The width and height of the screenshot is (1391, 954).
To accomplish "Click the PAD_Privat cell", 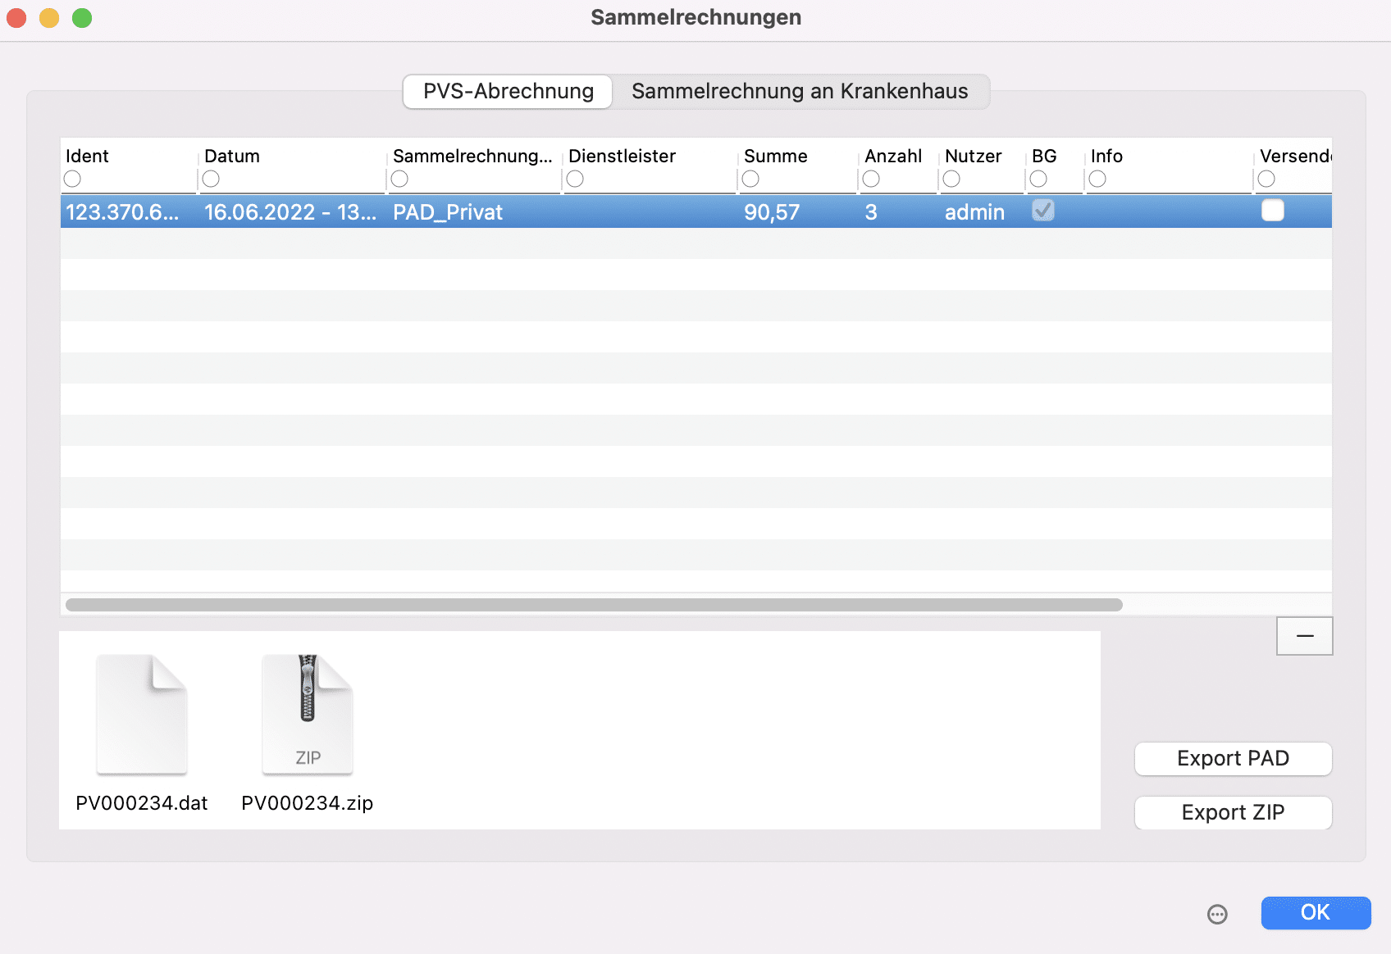I will (448, 212).
